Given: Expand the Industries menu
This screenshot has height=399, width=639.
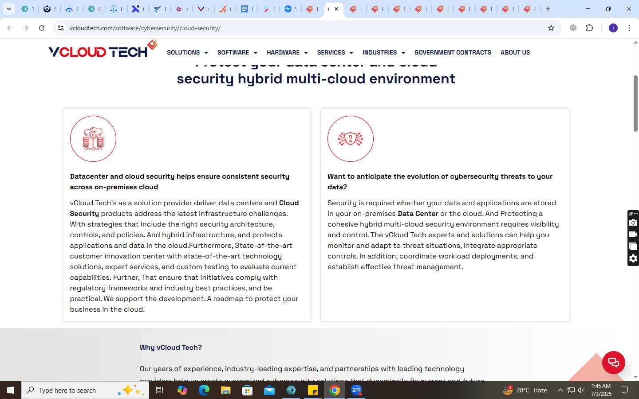Looking at the screenshot, I should click(x=384, y=52).
